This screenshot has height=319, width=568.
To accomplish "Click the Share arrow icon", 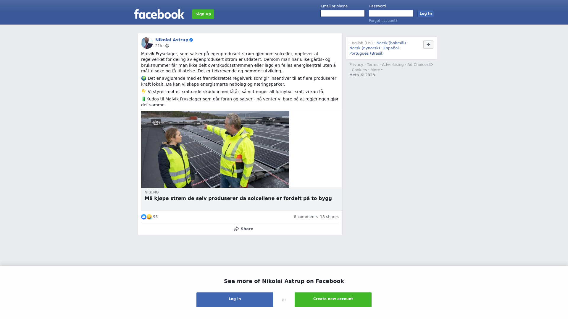I will [x=236, y=229].
